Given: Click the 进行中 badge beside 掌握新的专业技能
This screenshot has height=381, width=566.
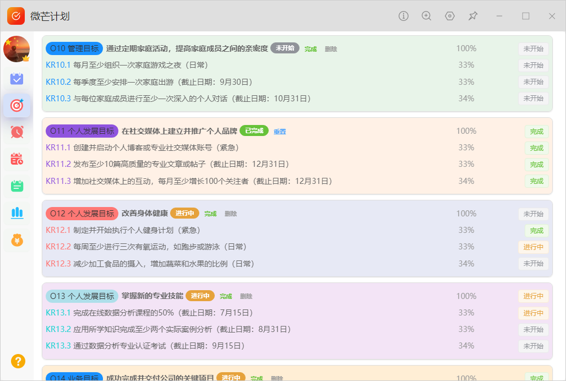Looking at the screenshot, I should [x=200, y=296].
